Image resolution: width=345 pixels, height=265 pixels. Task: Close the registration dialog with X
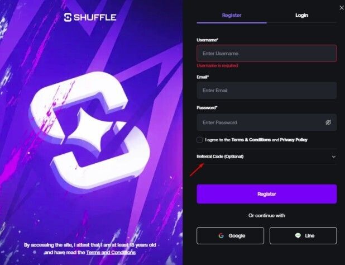pos(342,8)
